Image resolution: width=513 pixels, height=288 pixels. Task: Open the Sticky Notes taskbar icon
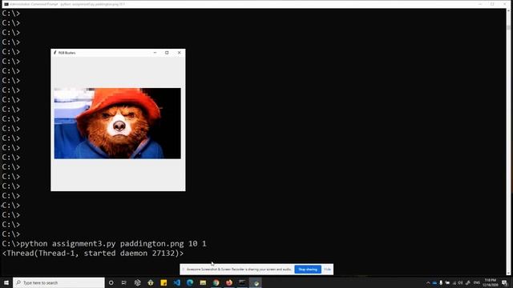point(164,282)
